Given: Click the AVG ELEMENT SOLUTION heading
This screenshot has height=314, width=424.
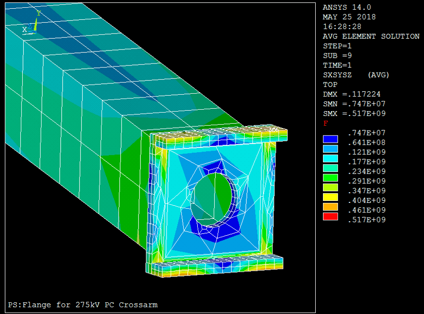Looking at the screenshot, I should [x=371, y=36].
